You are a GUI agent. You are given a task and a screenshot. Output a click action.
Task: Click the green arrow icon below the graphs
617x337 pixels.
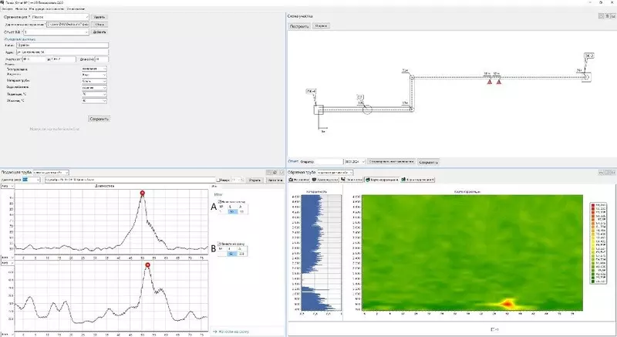point(214,331)
